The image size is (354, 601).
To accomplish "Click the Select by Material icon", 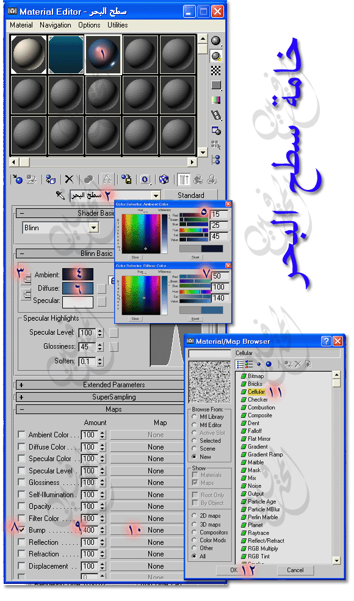I will [x=216, y=145].
